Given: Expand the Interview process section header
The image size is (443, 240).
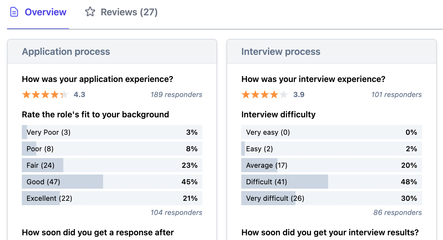Looking at the screenshot, I should pos(281,51).
